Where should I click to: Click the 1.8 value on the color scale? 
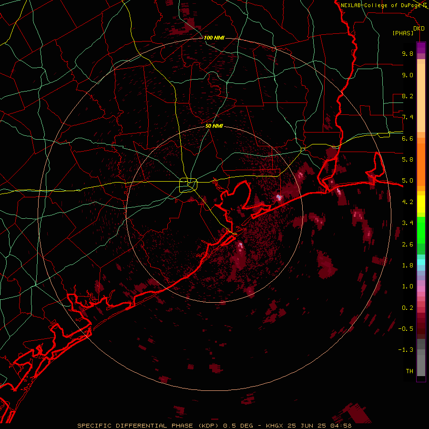(x=408, y=266)
